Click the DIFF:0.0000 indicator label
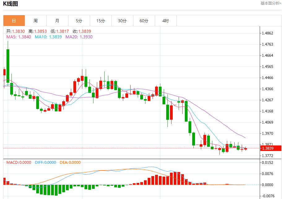282x199 pixels. pos(46,162)
